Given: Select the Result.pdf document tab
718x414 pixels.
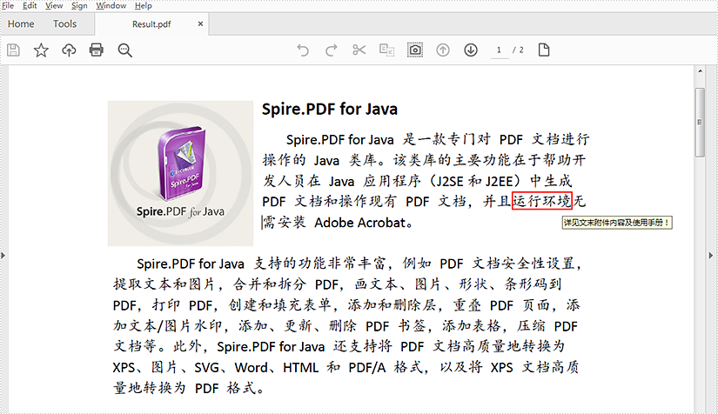Looking at the screenshot, I should 151,24.
